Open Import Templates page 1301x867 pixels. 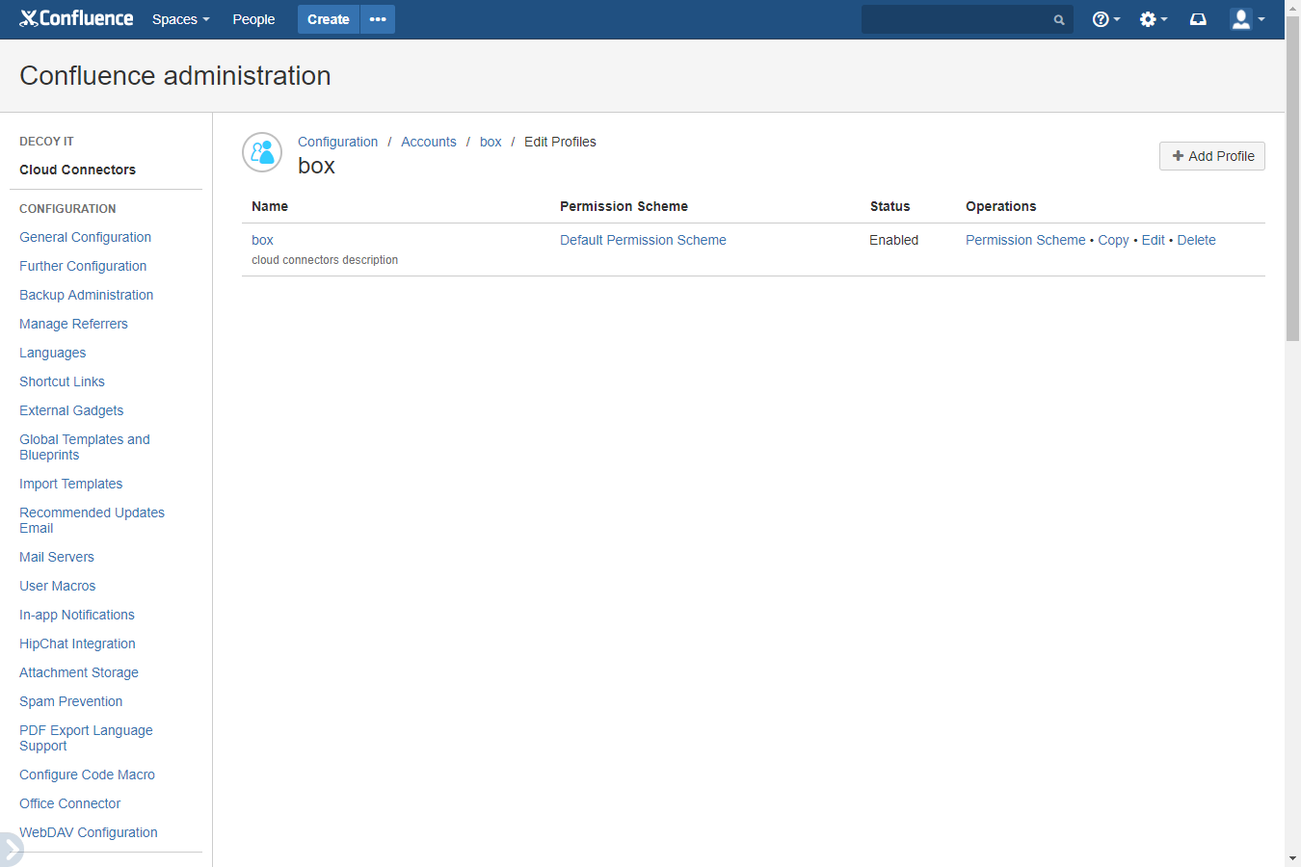tap(70, 484)
